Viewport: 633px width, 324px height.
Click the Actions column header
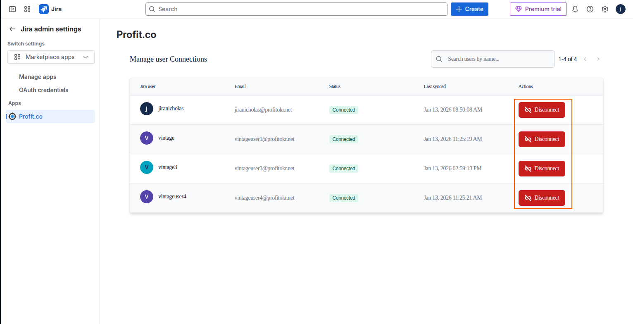526,86
